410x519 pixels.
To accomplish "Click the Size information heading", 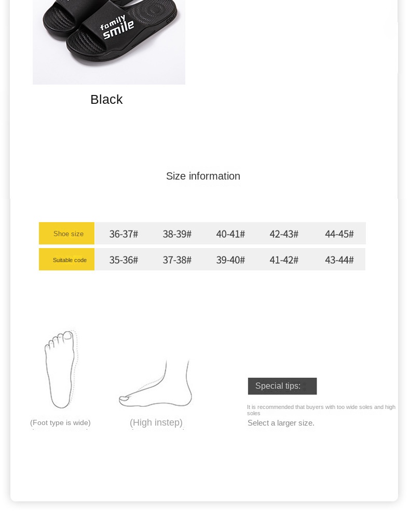I will (203, 176).
